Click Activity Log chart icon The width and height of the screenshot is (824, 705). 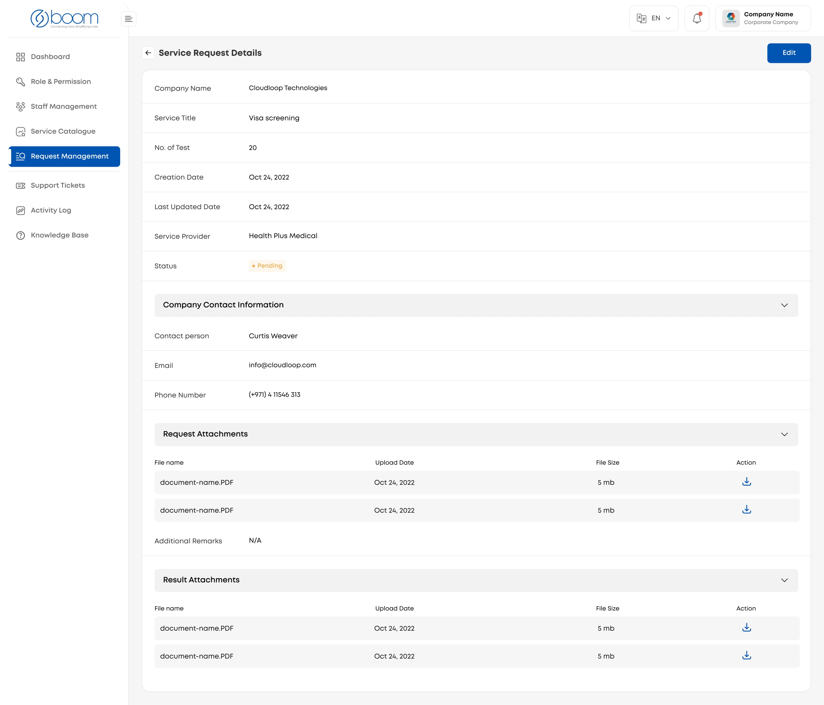pos(21,211)
